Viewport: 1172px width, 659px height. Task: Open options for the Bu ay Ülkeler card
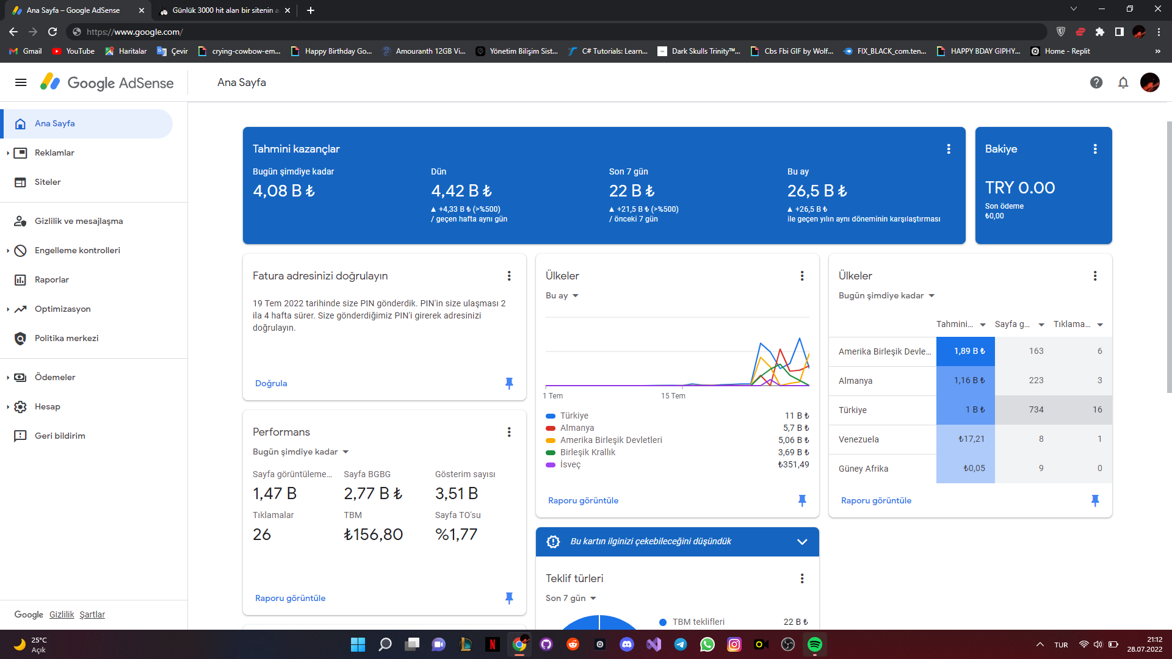(x=802, y=276)
